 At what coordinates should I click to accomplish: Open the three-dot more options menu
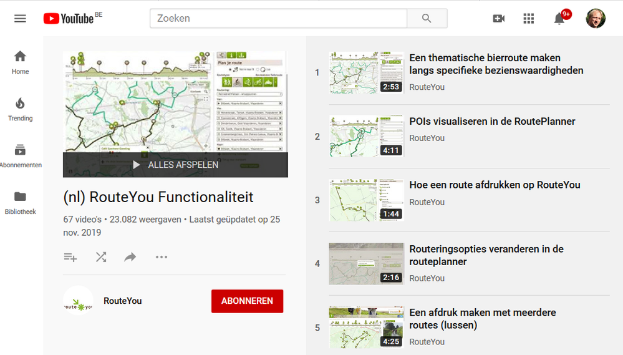point(162,257)
